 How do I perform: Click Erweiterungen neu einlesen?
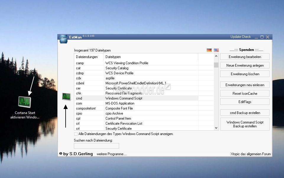(245, 84)
